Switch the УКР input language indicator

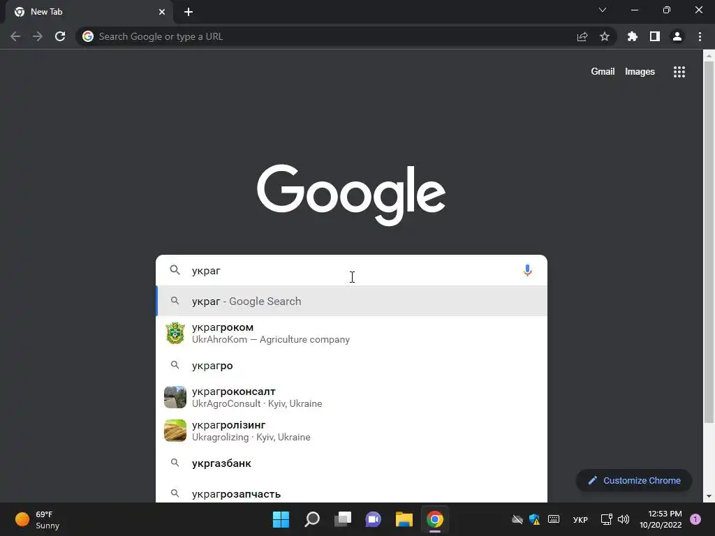tap(580, 519)
